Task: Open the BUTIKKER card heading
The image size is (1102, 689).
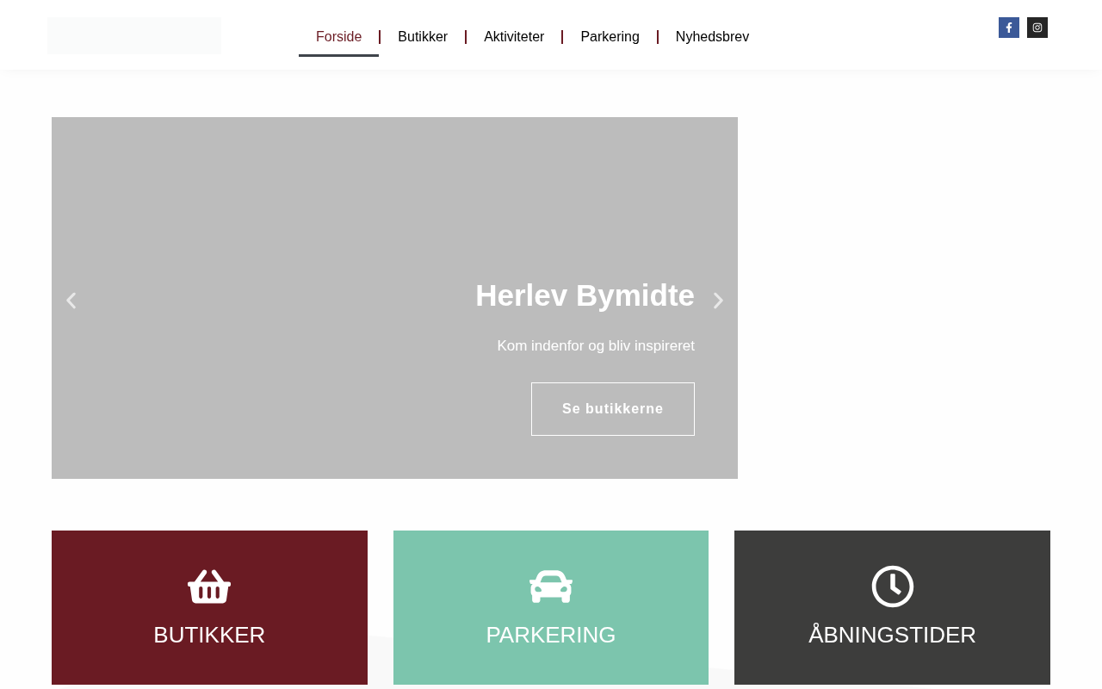Action: [x=209, y=635]
